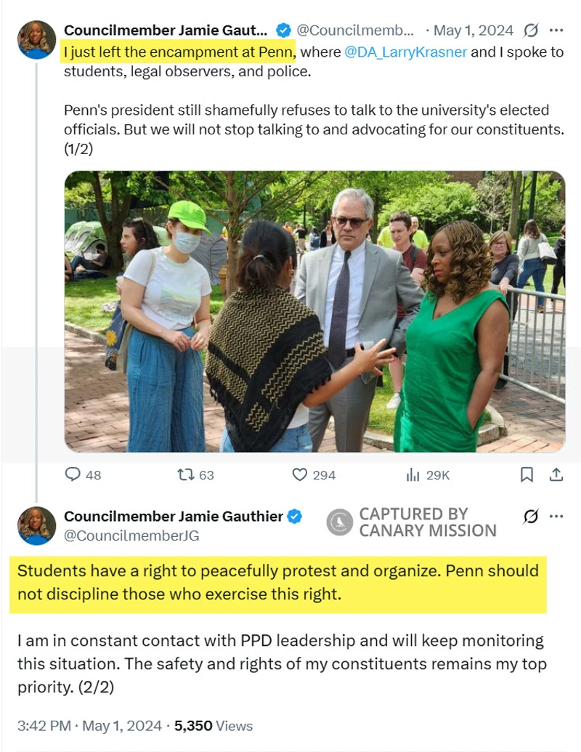Like the first tweet via heart icon
Viewport: 581px width, 752px height.
[x=300, y=474]
